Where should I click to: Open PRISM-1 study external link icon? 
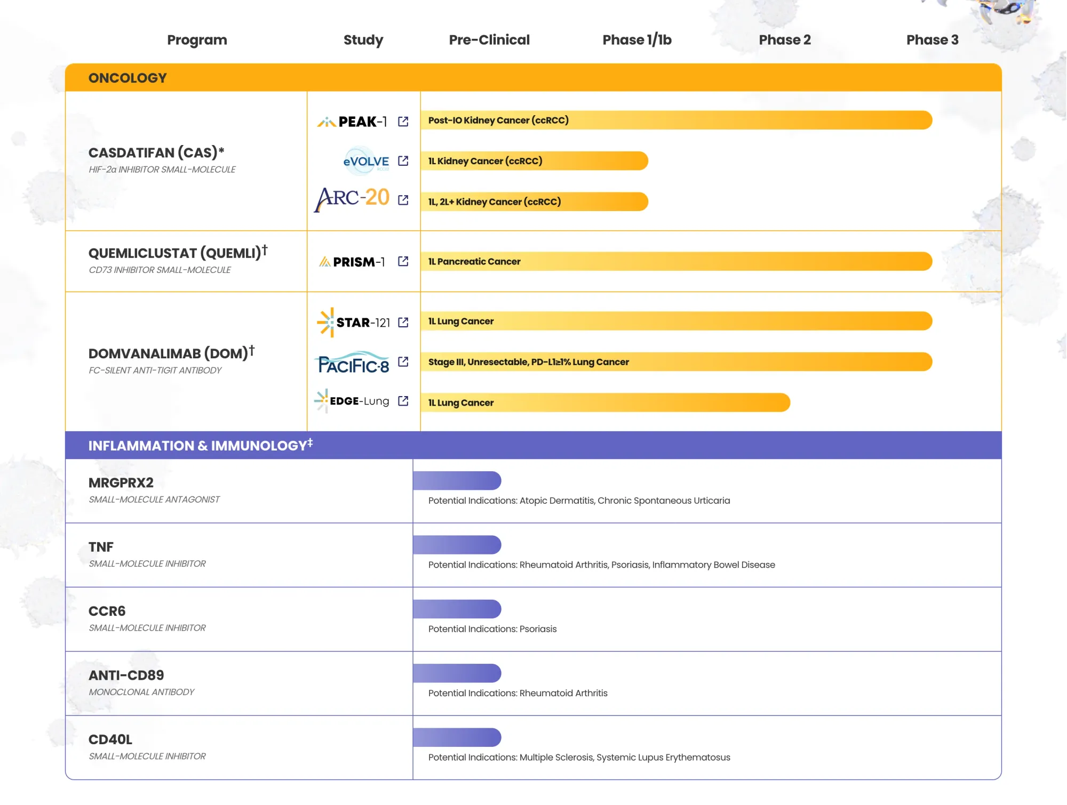(x=403, y=261)
